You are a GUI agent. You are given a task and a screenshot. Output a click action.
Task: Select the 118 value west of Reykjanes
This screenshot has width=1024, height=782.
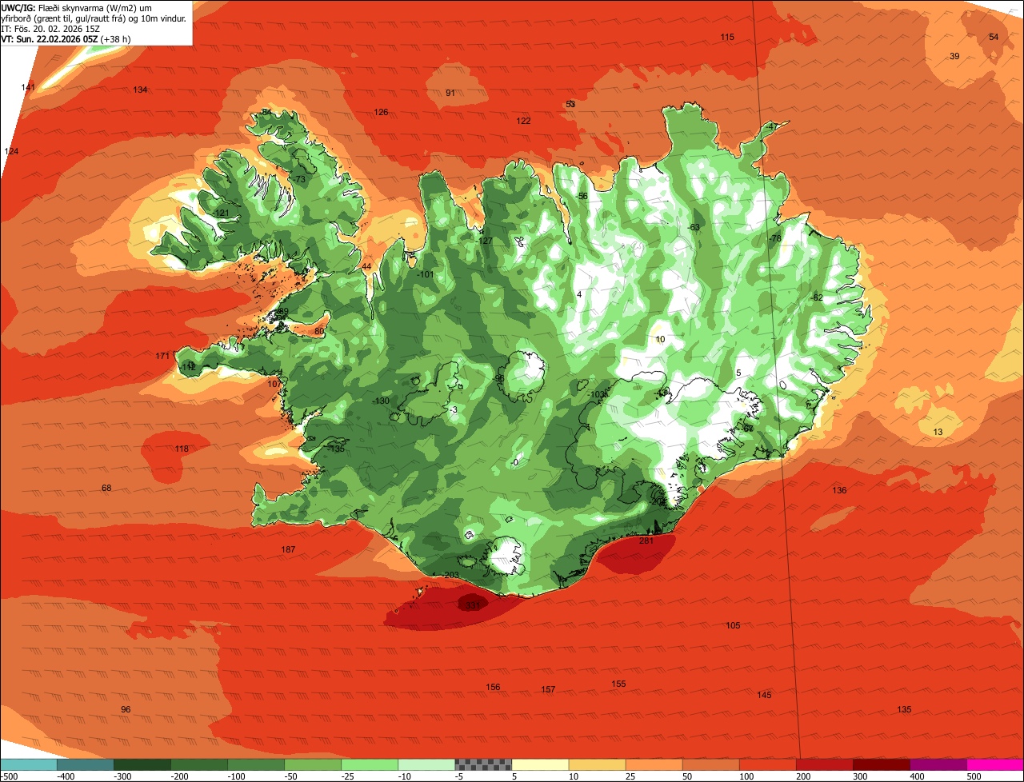tap(182, 449)
